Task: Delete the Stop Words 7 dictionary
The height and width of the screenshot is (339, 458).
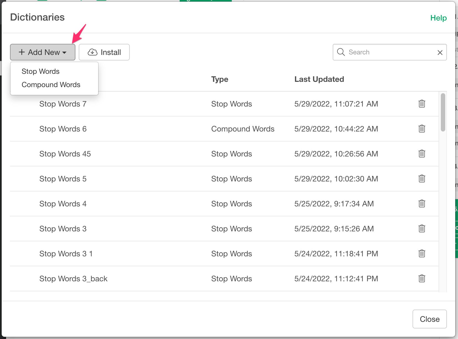Action: [422, 104]
